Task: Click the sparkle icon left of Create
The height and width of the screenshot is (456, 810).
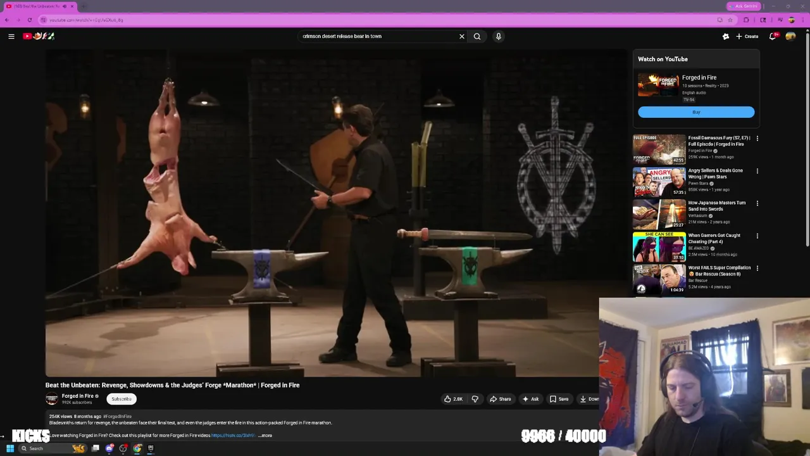Action: (x=726, y=36)
